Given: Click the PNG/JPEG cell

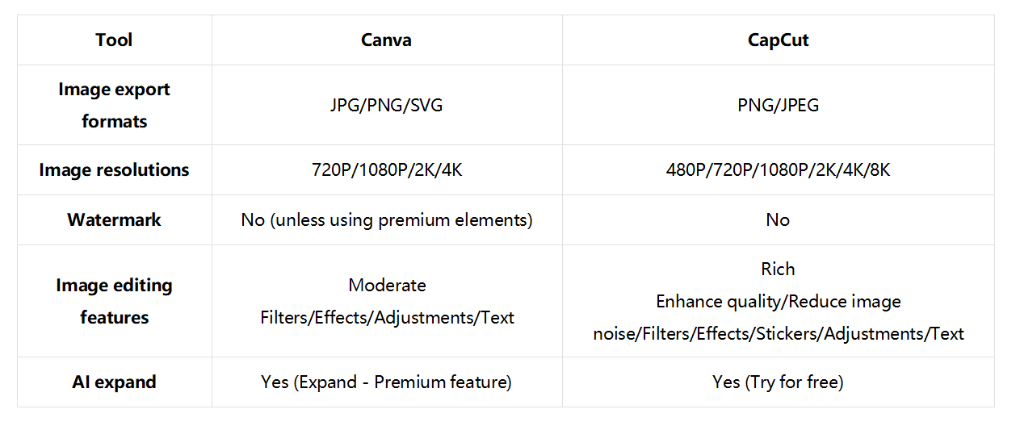Looking at the screenshot, I should (778, 105).
